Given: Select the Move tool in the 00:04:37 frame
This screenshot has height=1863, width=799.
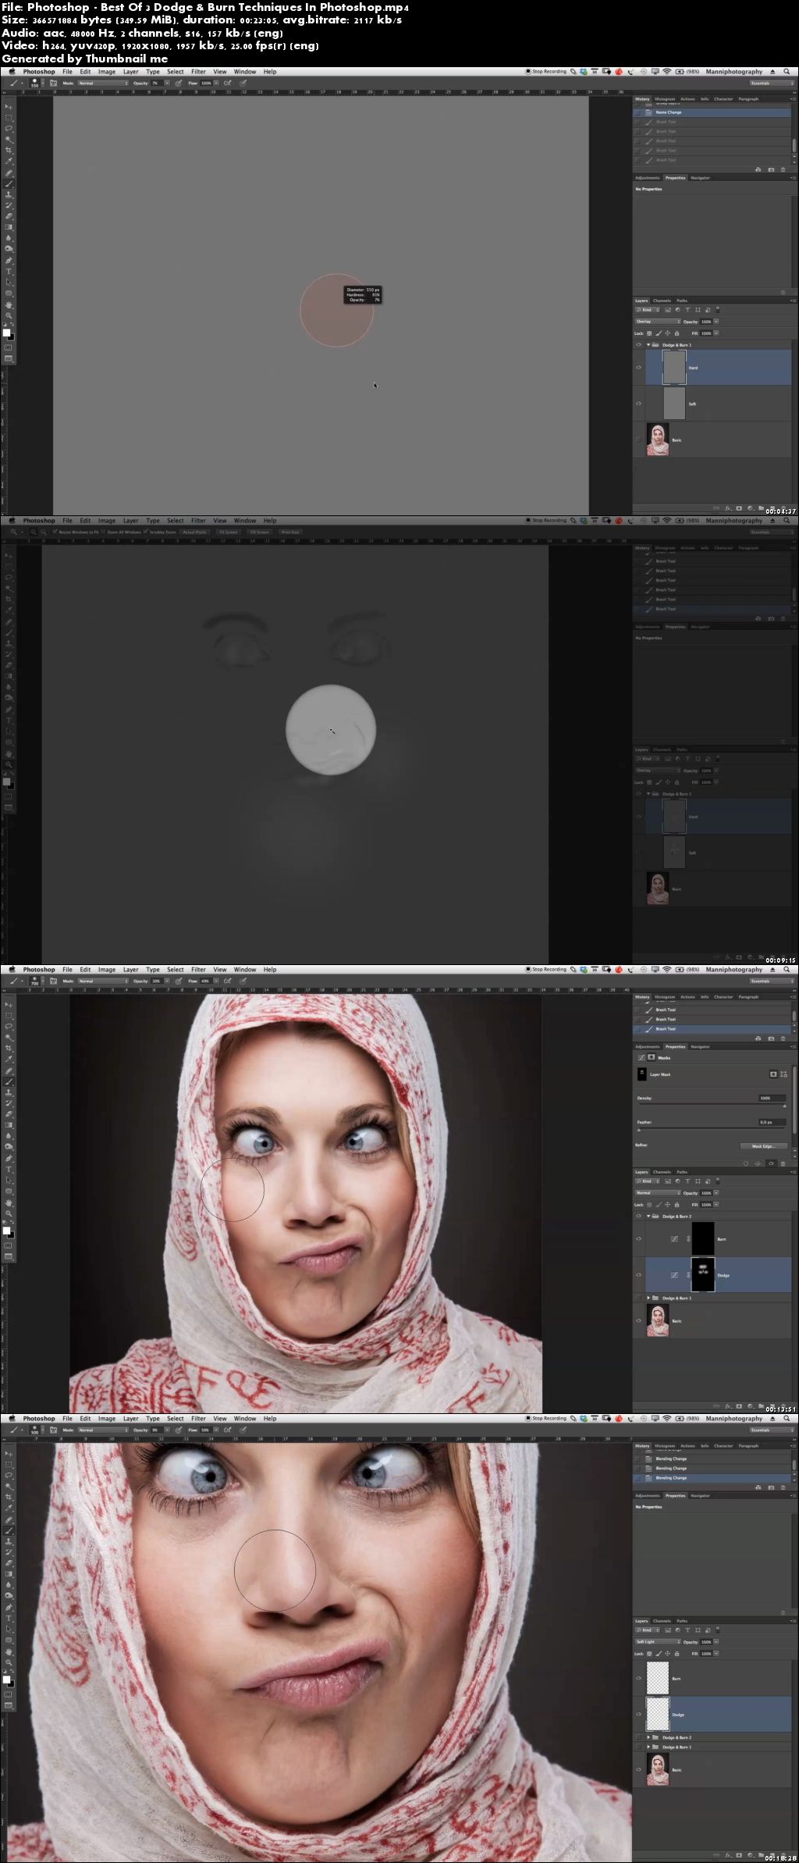Looking at the screenshot, I should 9,107.
